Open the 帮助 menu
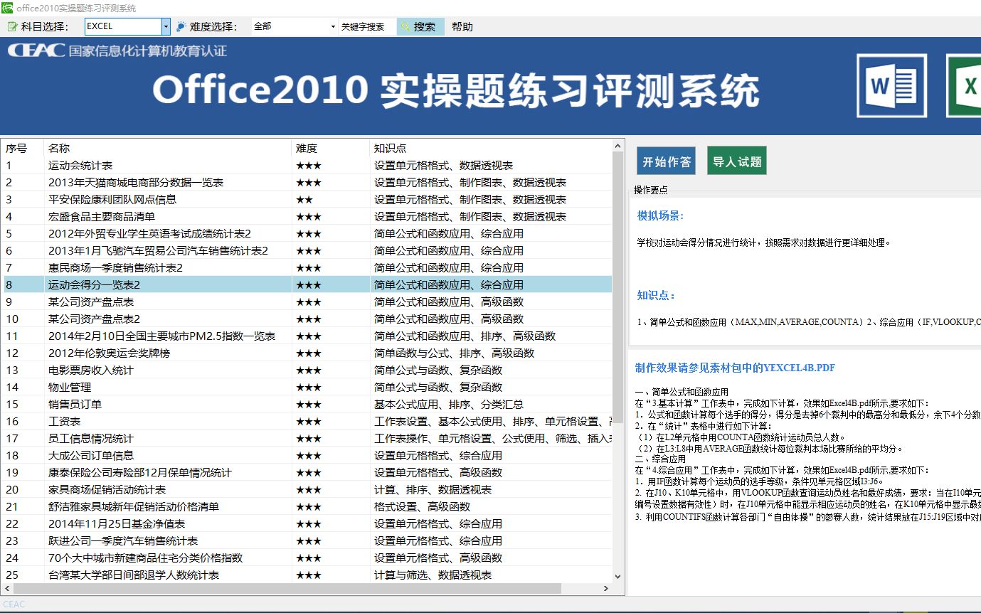Screen dimensions: 981x613 click(462, 26)
